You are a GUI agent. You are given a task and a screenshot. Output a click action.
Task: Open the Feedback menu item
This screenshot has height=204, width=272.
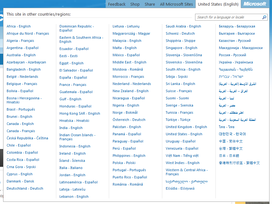click(x=117, y=4)
